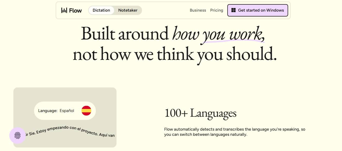
Task: Click the Language: Español pill
Action: [65, 111]
